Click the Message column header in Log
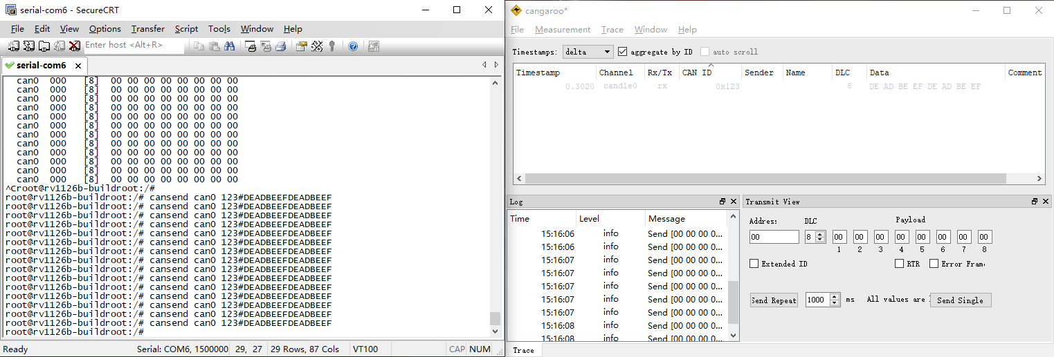Viewport: 1054px width, 357px height. tap(684, 218)
